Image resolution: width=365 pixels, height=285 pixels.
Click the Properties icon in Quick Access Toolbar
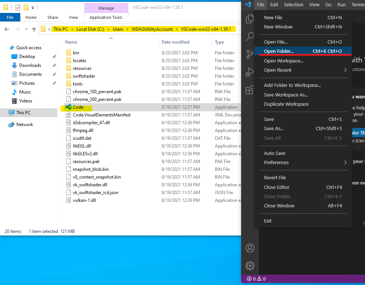[x=18, y=7]
